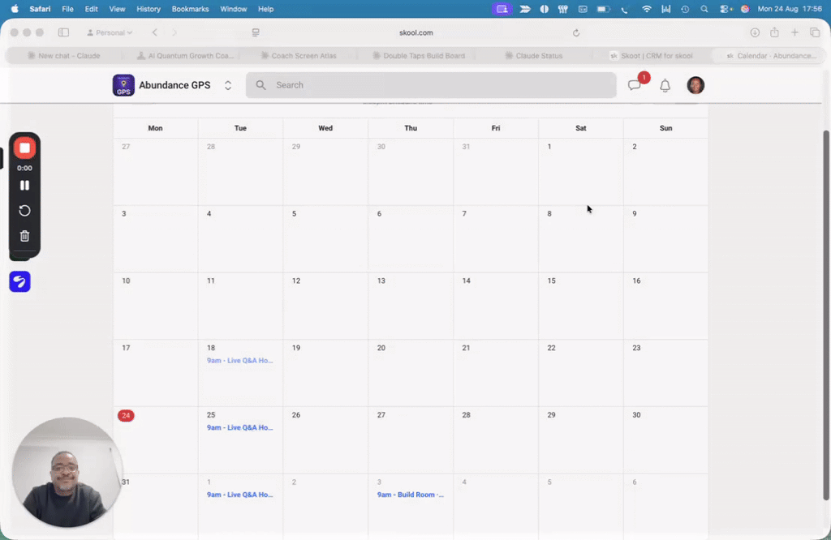Expand the Abundance GPS community switcher
Image resolution: width=831 pixels, height=540 pixels.
pyautogui.click(x=228, y=85)
